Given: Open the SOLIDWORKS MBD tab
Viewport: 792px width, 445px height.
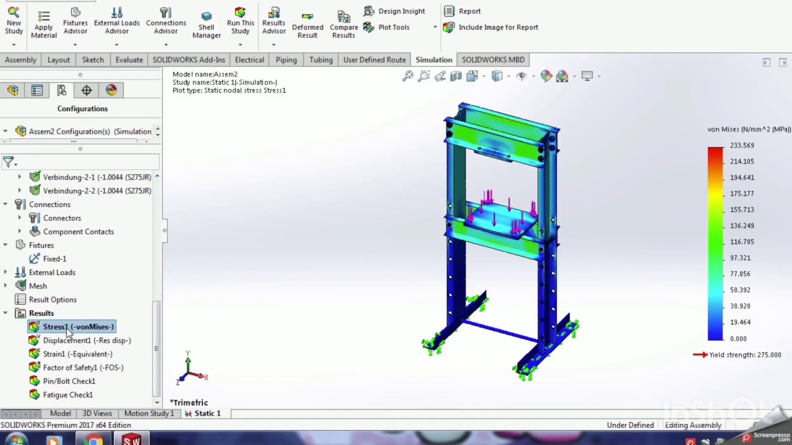Looking at the screenshot, I should [x=493, y=60].
